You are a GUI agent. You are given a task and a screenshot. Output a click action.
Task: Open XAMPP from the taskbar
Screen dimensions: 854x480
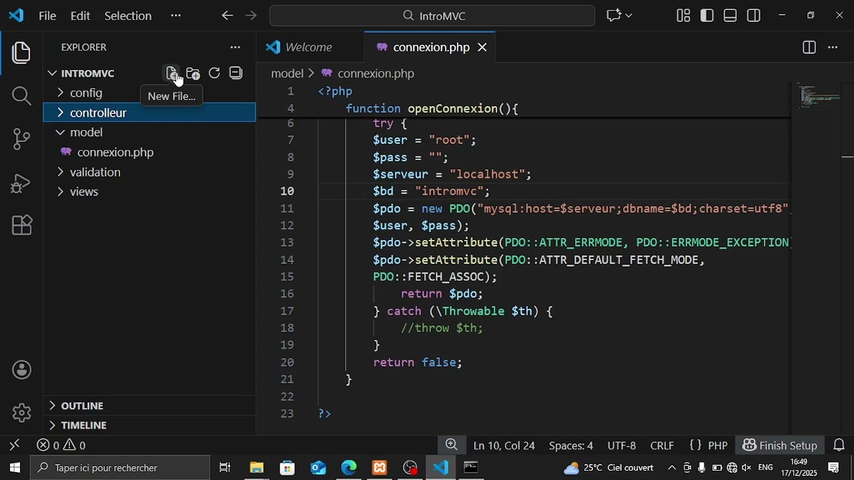click(379, 468)
